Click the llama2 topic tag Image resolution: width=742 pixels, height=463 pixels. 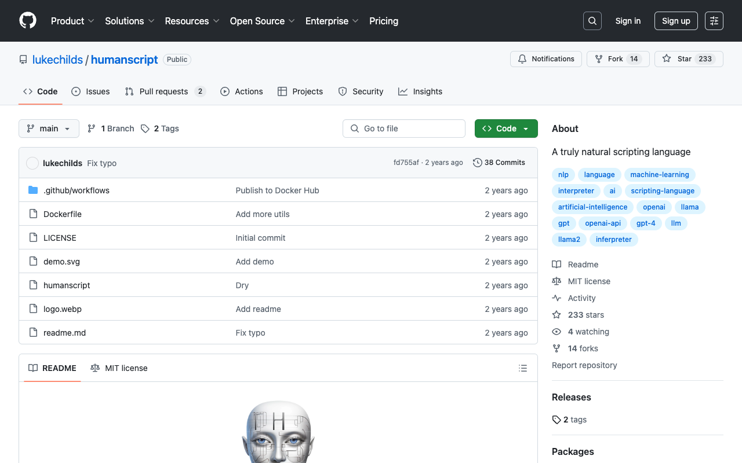569,240
